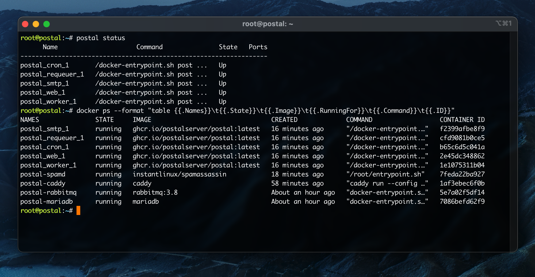Click the keyboard shortcut indicator in title bar
The width and height of the screenshot is (535, 277).
[503, 24]
